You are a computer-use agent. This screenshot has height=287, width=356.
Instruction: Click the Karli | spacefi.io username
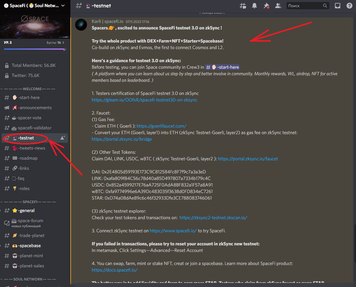(x=107, y=21)
